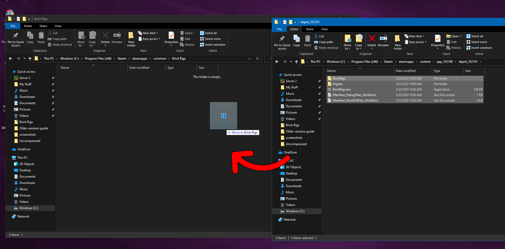Screen dimensions: 505x249
Task: Refresh the Brick Rigs folder view
Action: point(257,59)
